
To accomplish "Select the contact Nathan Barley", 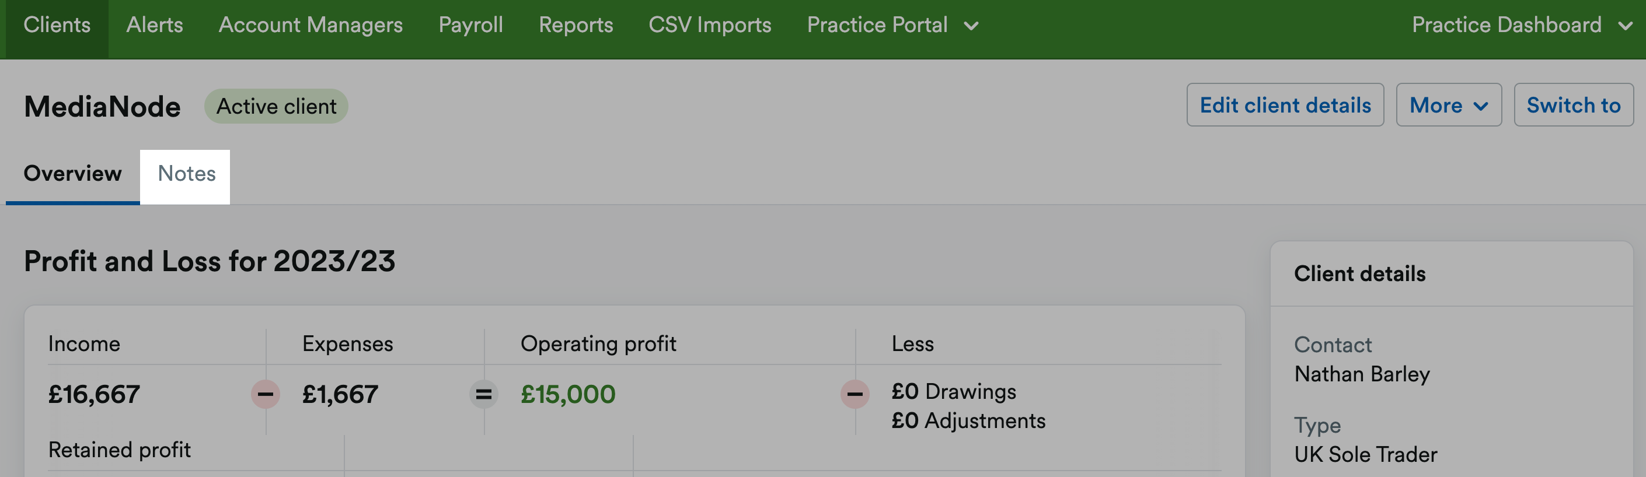I will click(1362, 374).
